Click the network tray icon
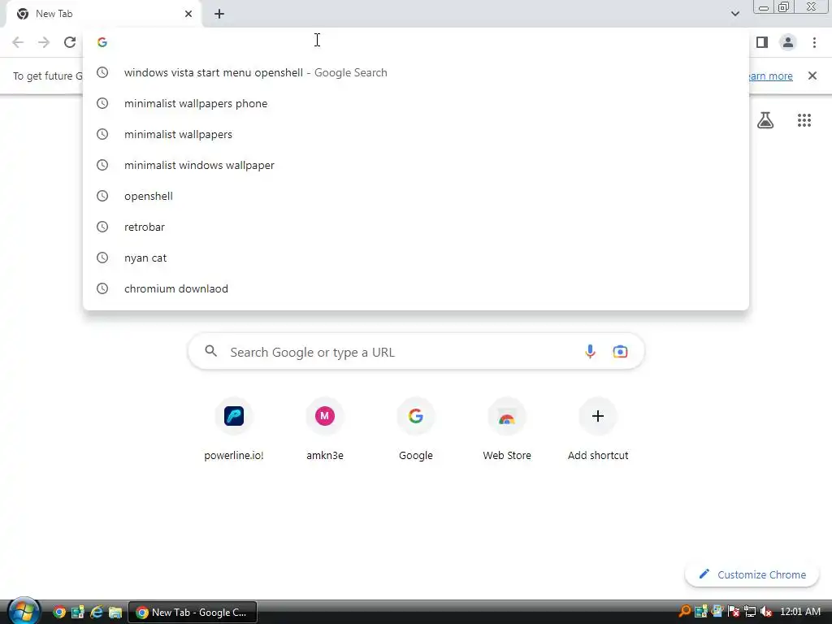The height and width of the screenshot is (624, 832). point(750,612)
